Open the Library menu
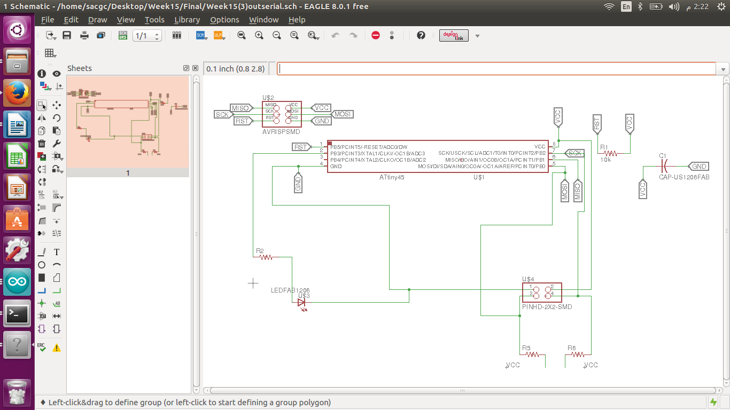This screenshot has height=410, width=730. [x=187, y=20]
